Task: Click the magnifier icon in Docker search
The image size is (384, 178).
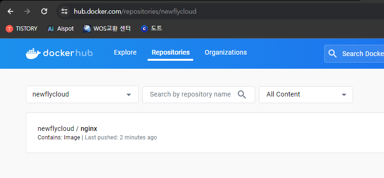Action: (x=332, y=54)
